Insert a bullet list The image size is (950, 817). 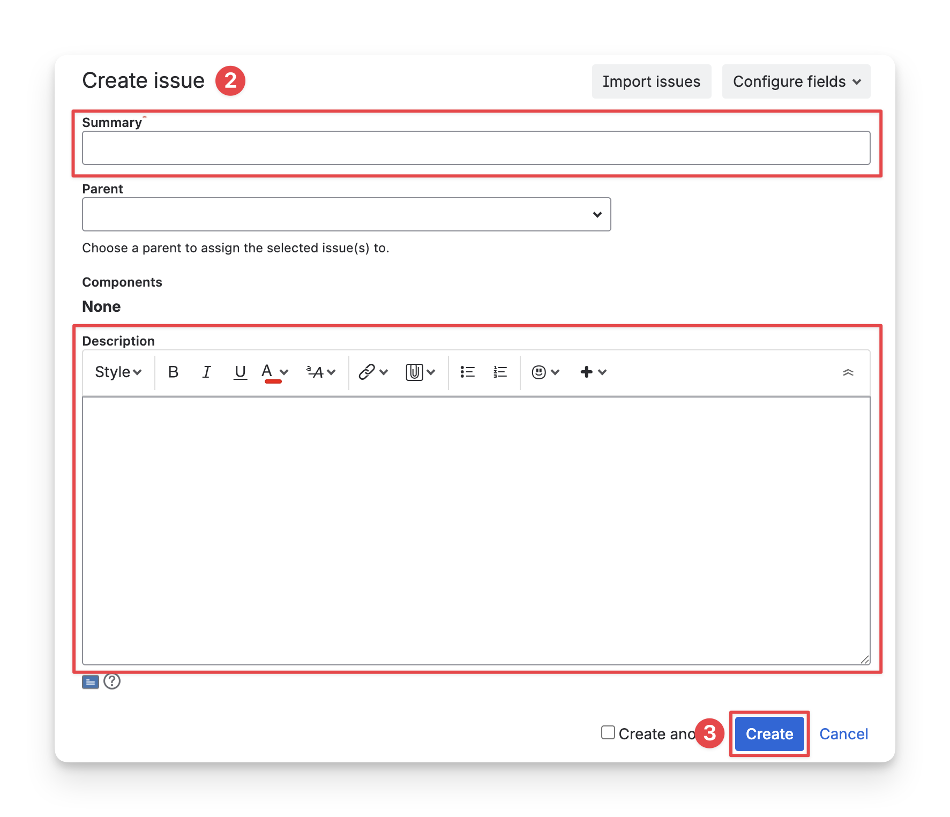[x=467, y=372]
